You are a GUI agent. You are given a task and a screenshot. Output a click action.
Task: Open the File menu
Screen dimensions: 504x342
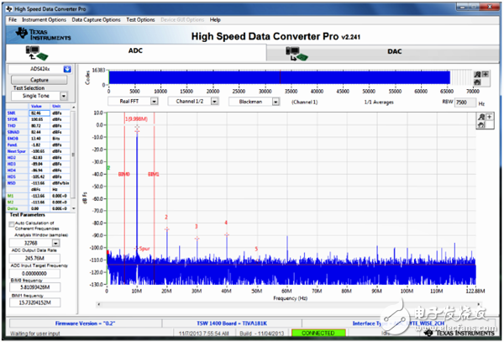point(13,19)
